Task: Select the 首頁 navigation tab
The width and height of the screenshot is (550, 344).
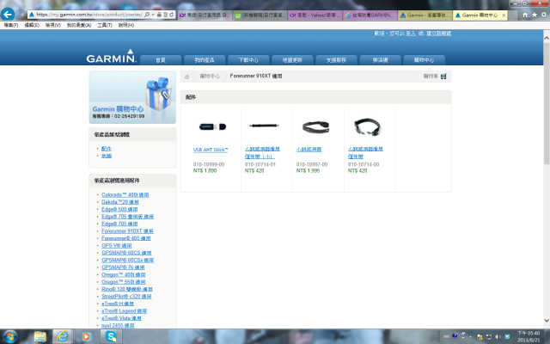Action: coord(161,60)
